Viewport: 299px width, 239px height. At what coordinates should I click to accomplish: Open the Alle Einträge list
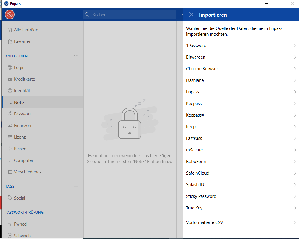(x=26, y=30)
